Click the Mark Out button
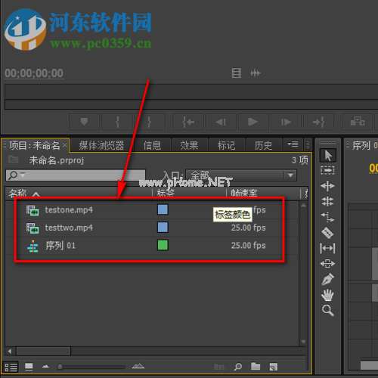Viewport: 378px width, 378px height. pyautogui.click(x=150, y=122)
